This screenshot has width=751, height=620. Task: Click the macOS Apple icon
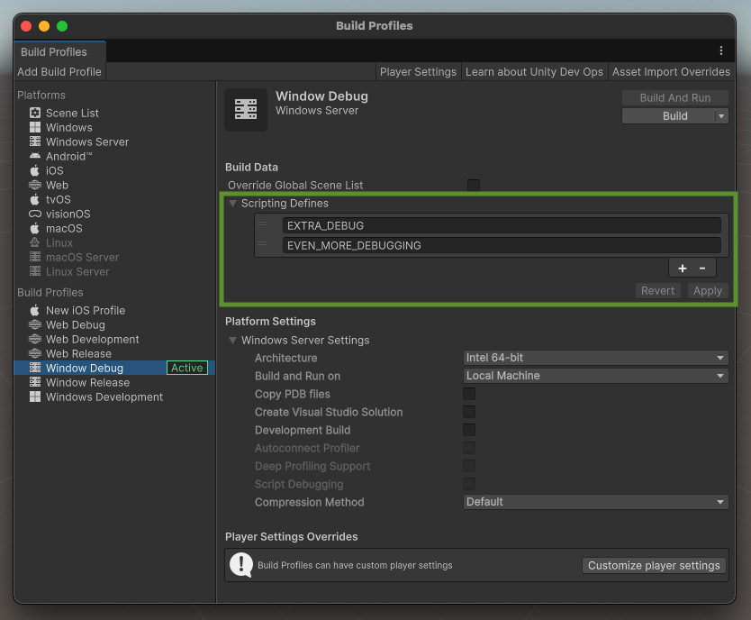coord(35,228)
